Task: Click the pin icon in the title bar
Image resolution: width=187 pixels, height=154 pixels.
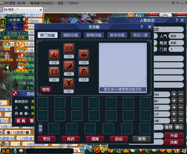Action: pyautogui.click(x=173, y=3)
